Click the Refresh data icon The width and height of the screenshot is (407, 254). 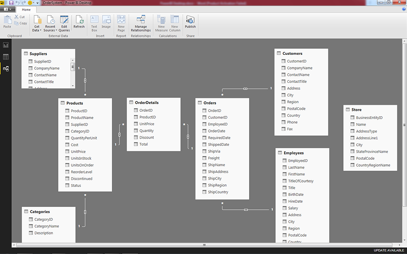click(x=79, y=20)
